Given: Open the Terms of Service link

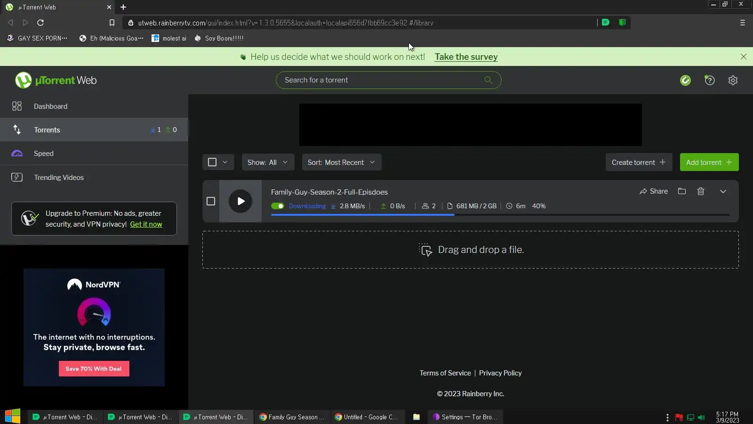Looking at the screenshot, I should tap(445, 373).
